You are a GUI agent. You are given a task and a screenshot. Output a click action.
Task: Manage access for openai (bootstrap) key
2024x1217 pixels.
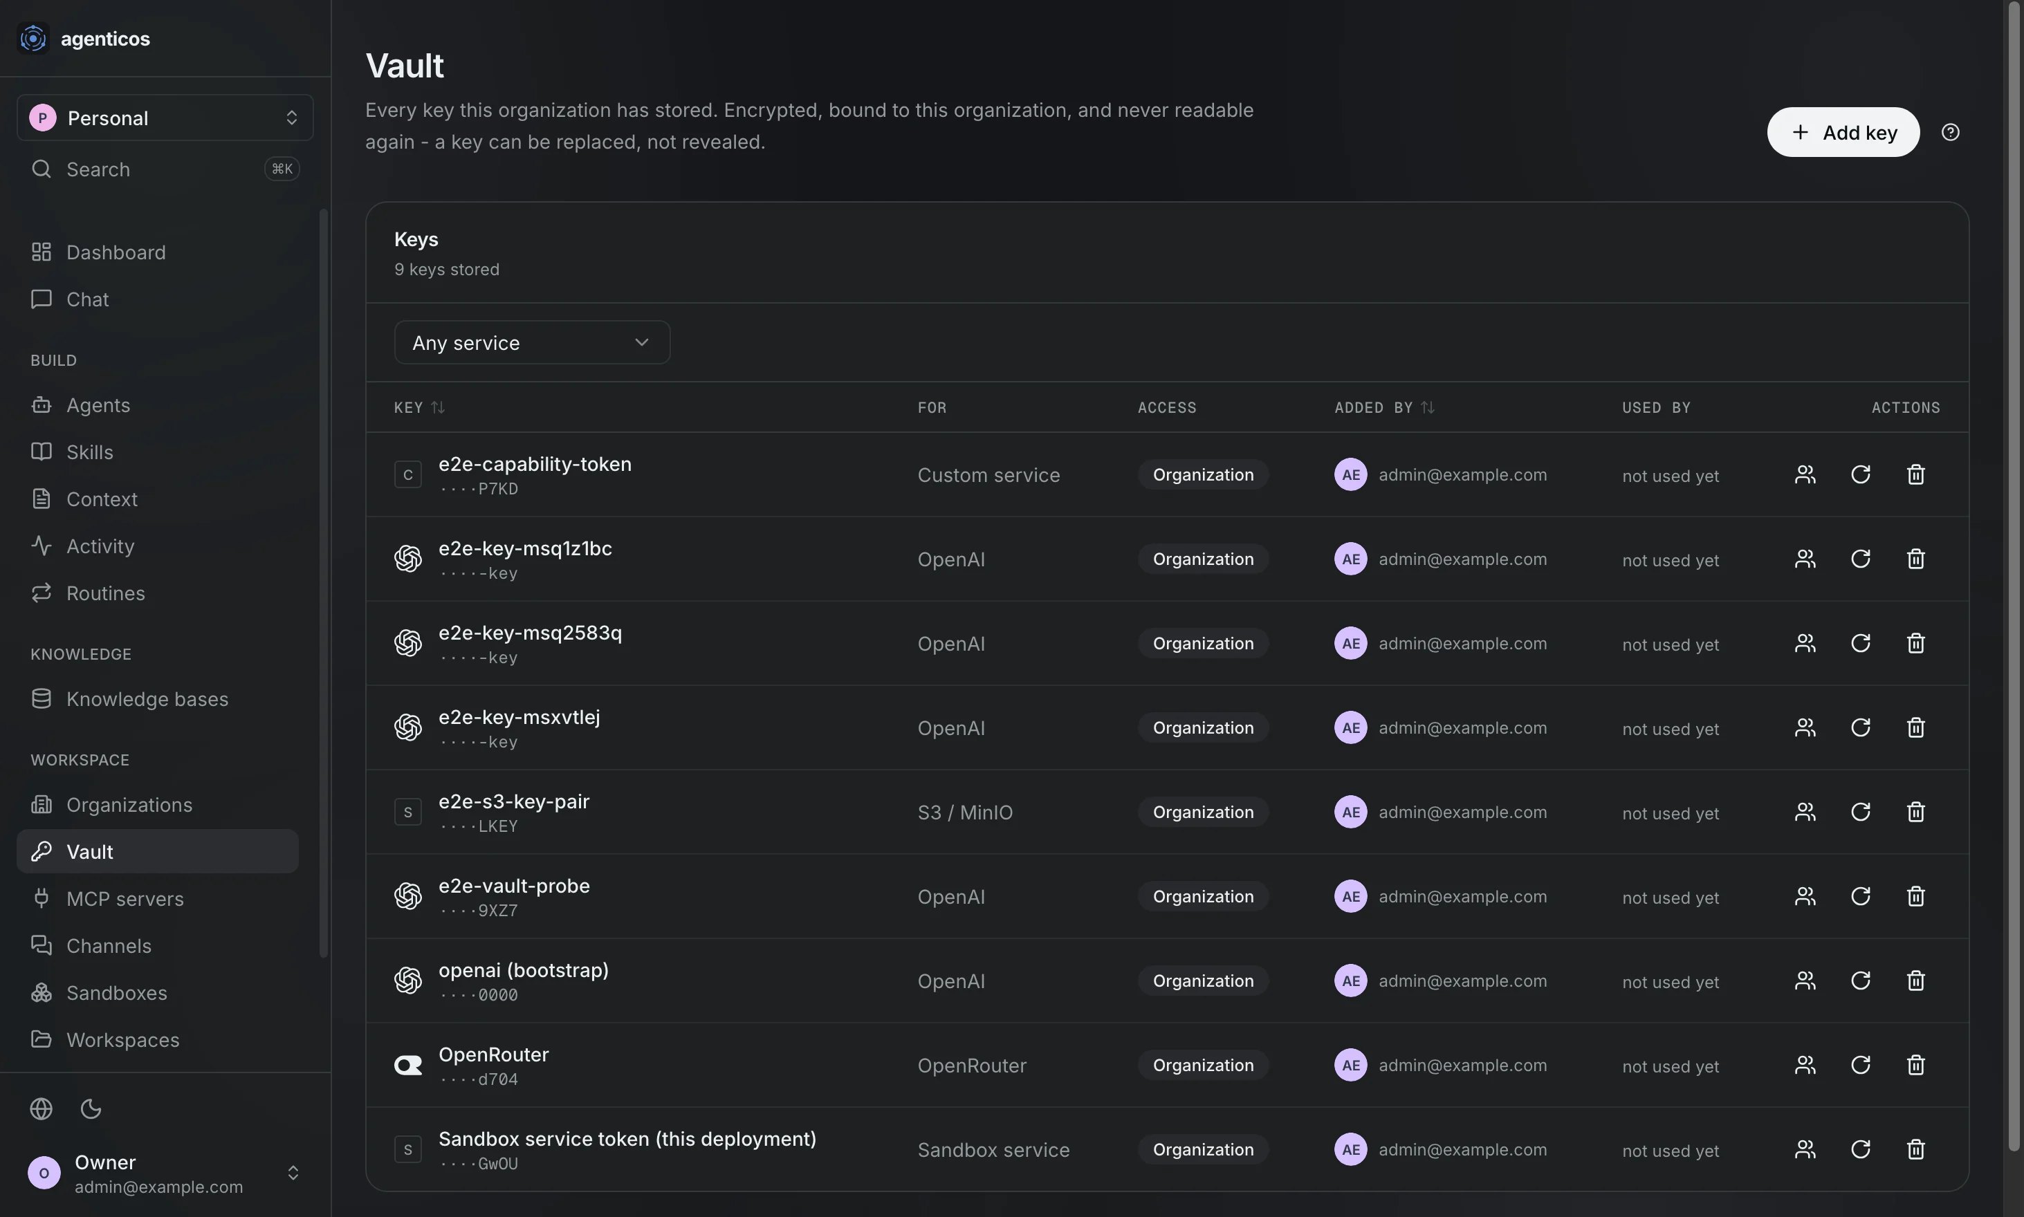click(x=1805, y=982)
